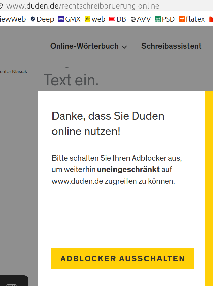The image size is (213, 286).
Task: Click the 'Danke, dass Sie Duden' heading
Action: pyautogui.click(x=108, y=116)
